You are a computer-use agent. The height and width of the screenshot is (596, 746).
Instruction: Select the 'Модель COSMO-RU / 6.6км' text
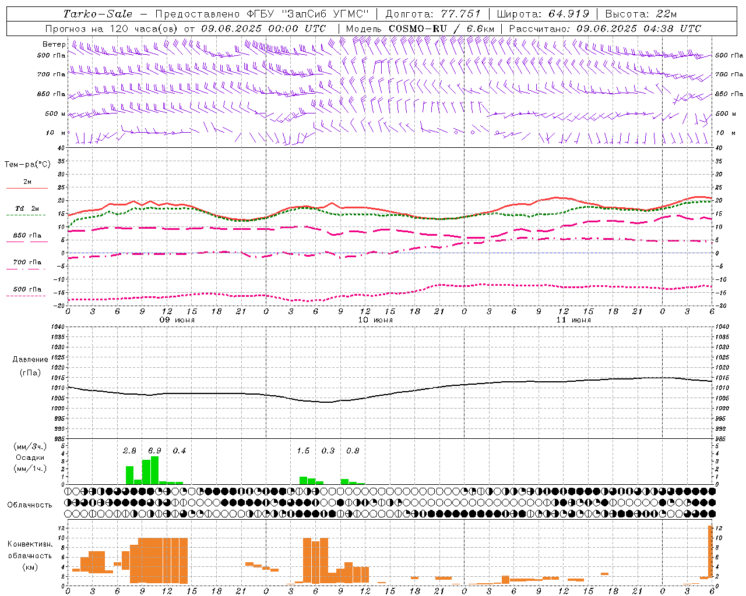(x=420, y=29)
